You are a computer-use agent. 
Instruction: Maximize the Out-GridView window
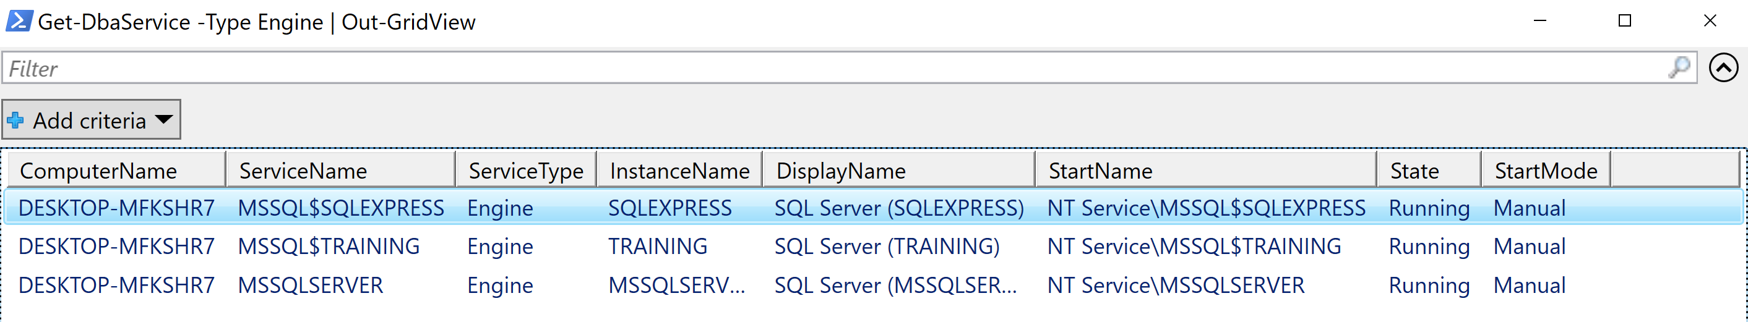click(x=1624, y=21)
